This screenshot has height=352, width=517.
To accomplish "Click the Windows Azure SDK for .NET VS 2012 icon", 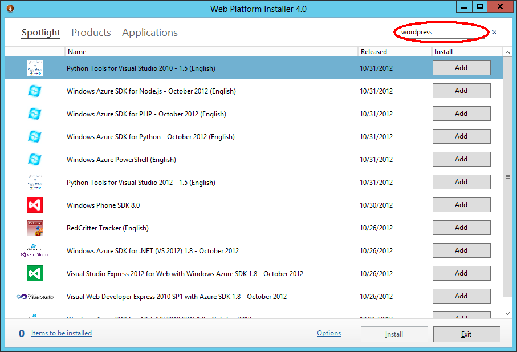I will 35,250.
